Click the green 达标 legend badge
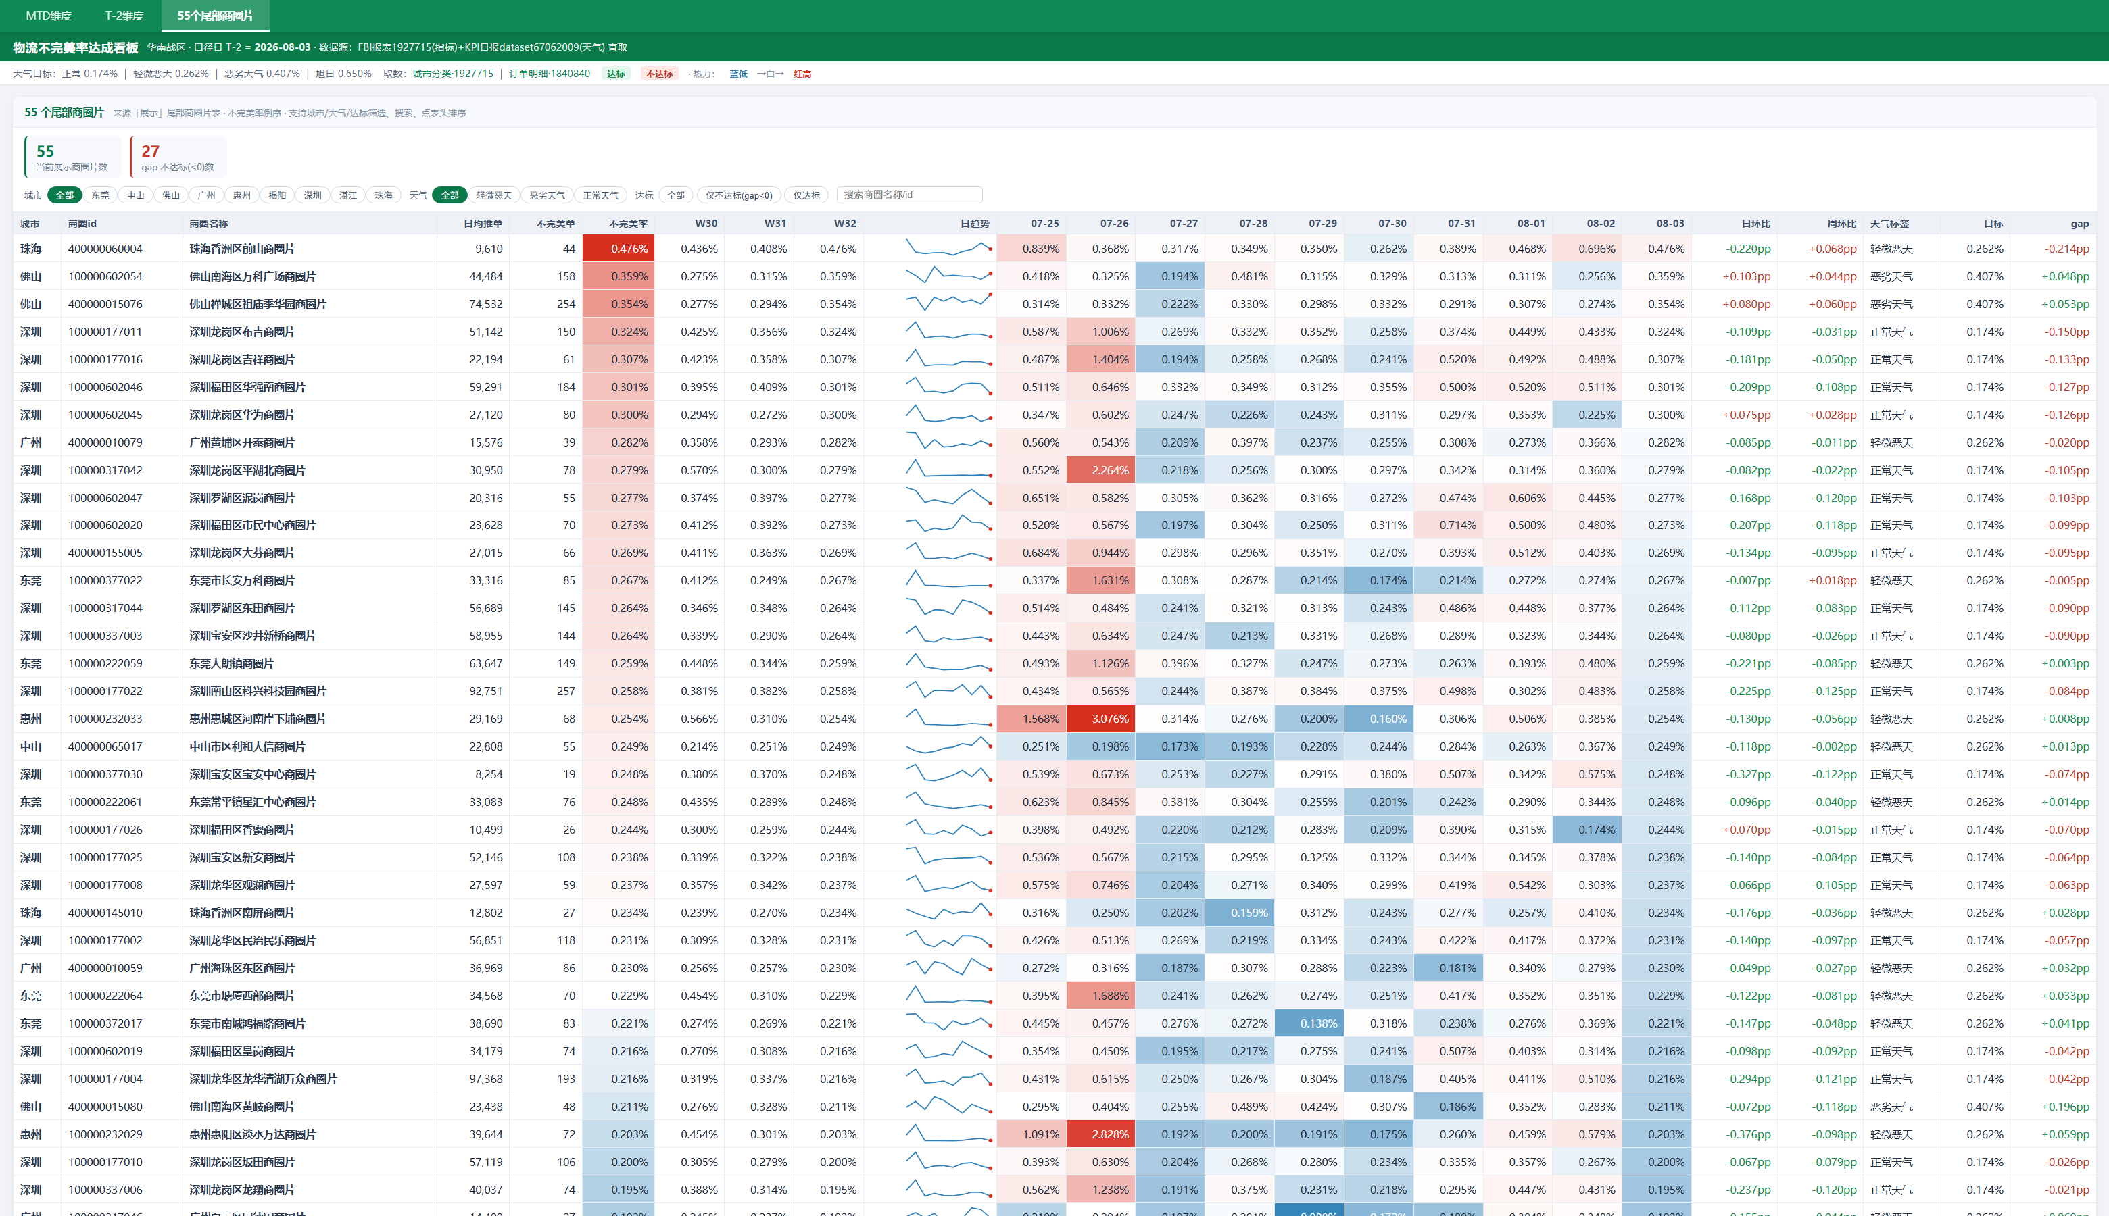The height and width of the screenshot is (1216, 2109). (x=616, y=74)
